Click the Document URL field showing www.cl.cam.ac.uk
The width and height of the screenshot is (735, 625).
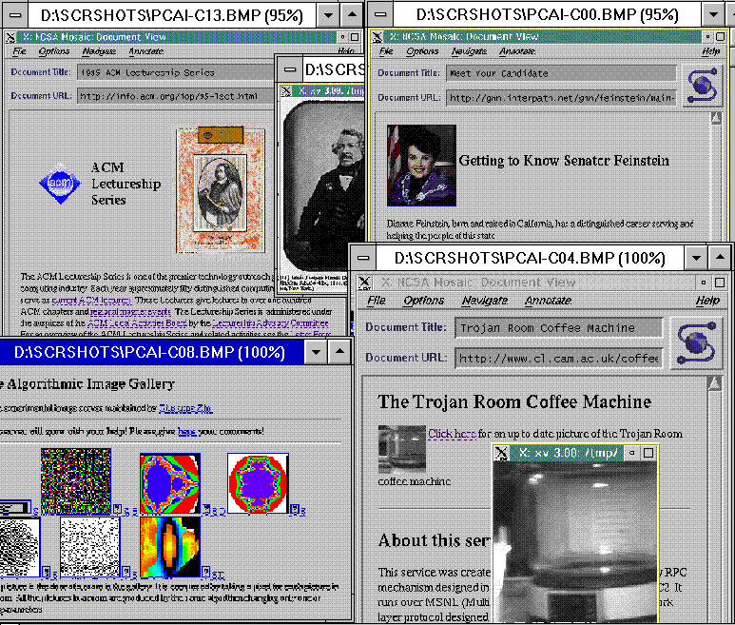[x=557, y=359]
